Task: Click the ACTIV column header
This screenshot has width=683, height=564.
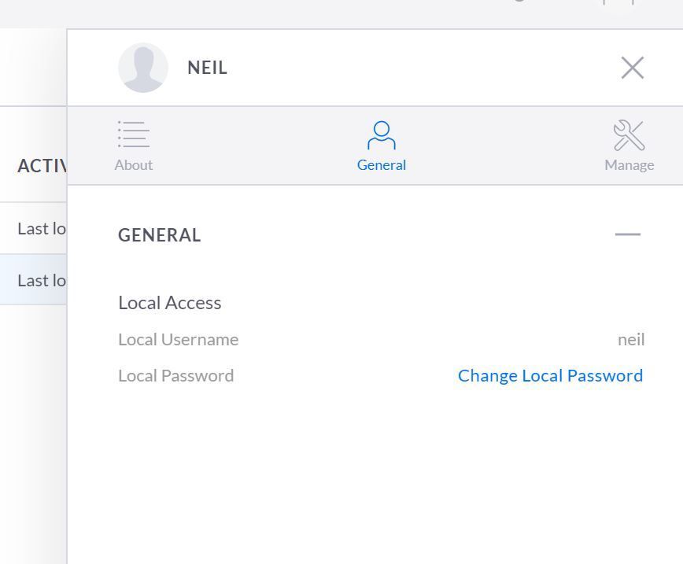Action: click(x=41, y=166)
